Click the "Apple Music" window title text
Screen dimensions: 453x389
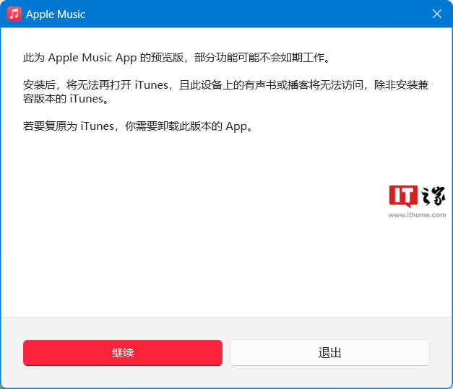[56, 14]
